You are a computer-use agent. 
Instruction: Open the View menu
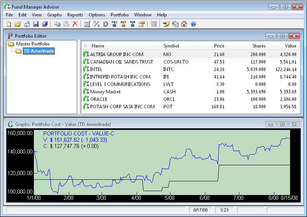coord(37,15)
